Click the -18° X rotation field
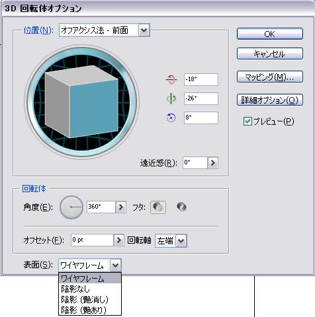 coord(201,79)
